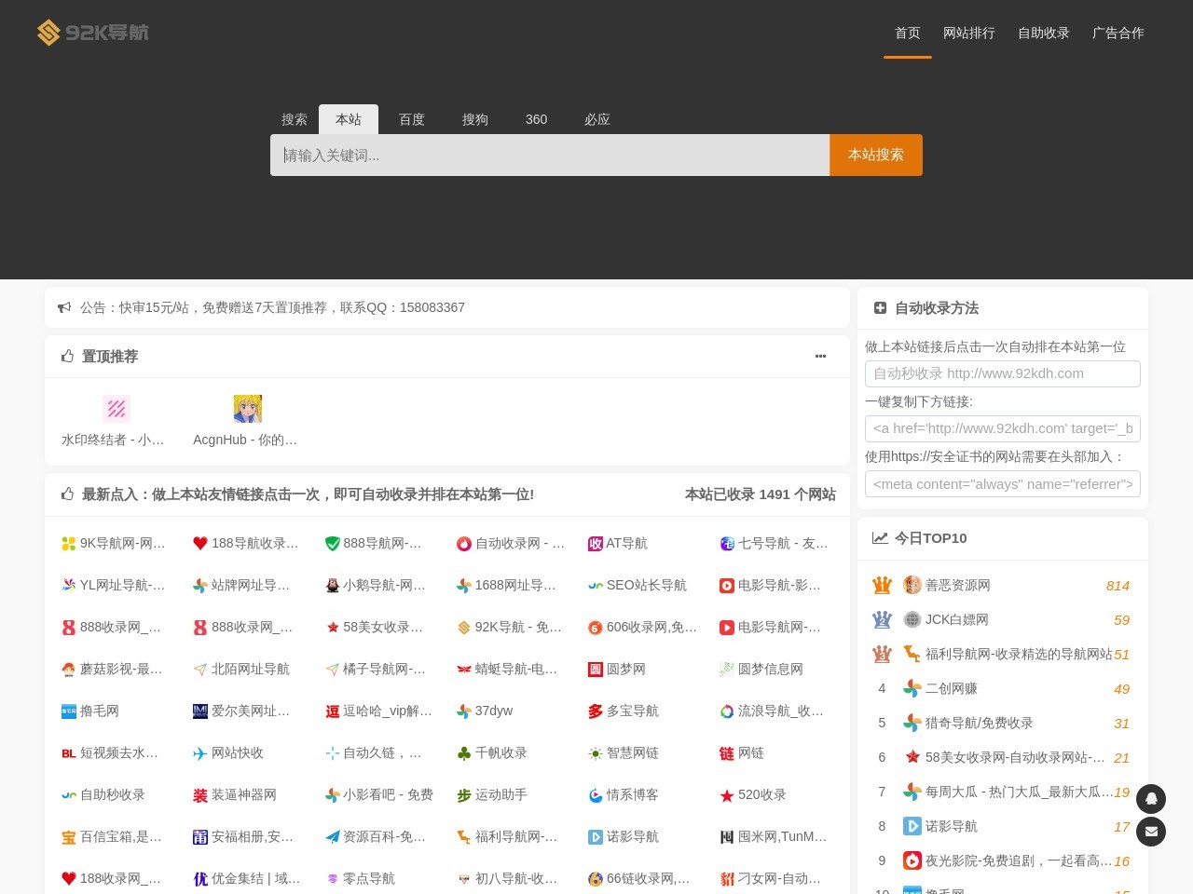Click the 小鹅导航 icon
This screenshot has height=894, width=1193.
click(332, 585)
